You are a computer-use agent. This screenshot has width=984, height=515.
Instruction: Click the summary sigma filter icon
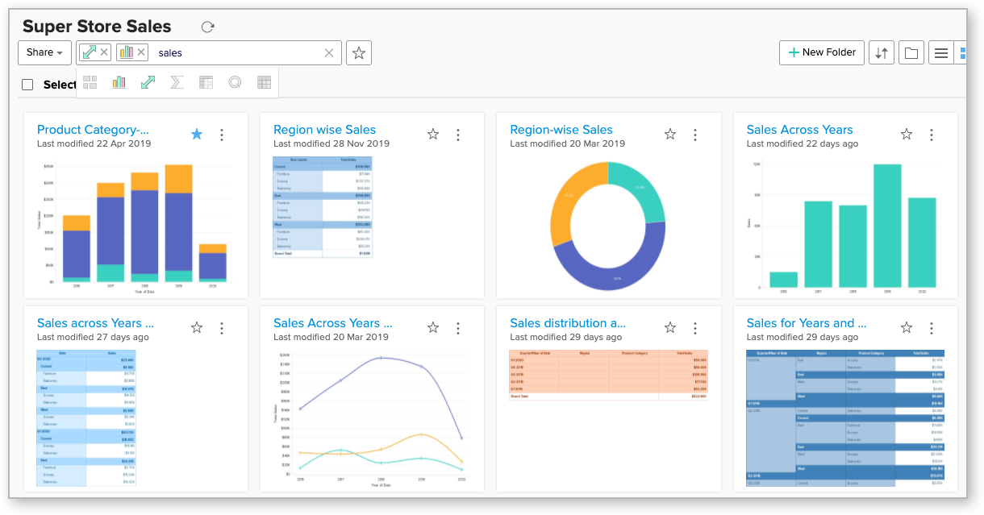click(177, 81)
